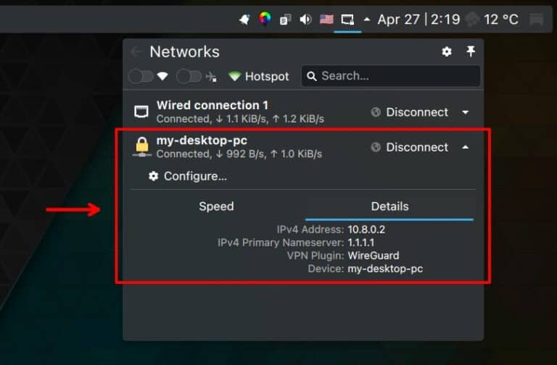This screenshot has height=365, width=557.
Task: Click the network monitor tray icon
Action: (x=347, y=19)
